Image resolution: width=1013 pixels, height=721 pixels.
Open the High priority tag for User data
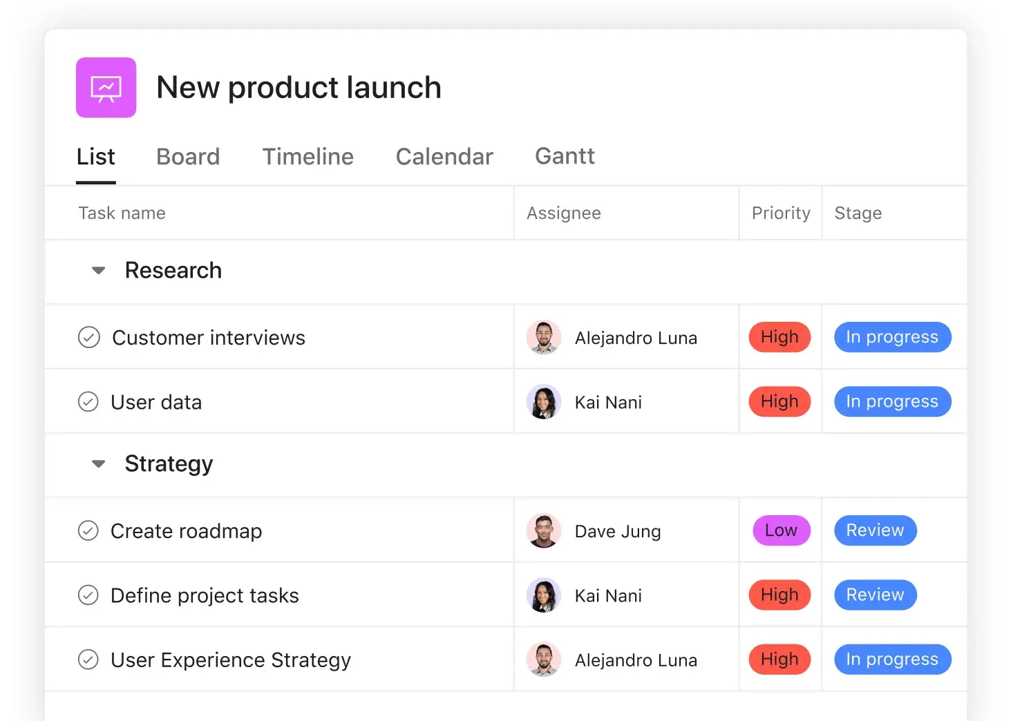tap(779, 402)
